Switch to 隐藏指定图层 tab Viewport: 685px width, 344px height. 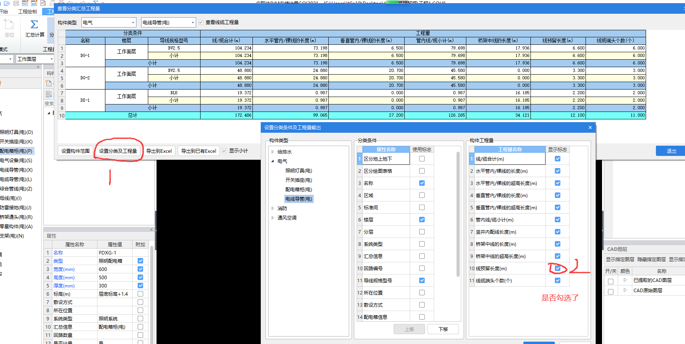point(651,260)
